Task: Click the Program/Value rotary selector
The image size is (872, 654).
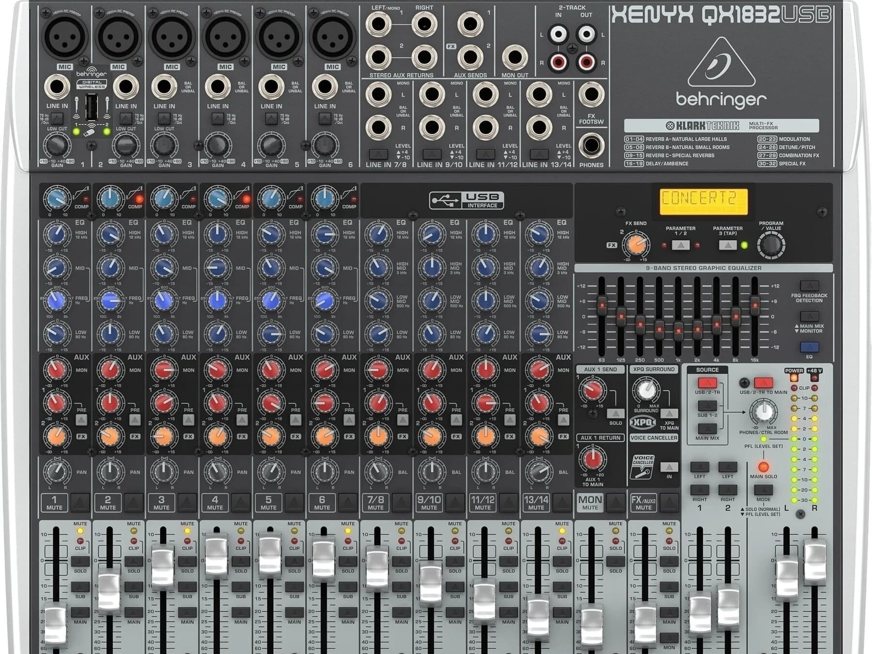Action: (771, 246)
